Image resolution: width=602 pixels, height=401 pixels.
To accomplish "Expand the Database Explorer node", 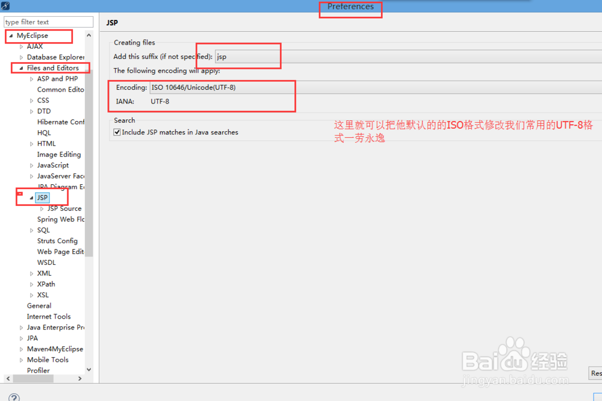I will (x=22, y=57).
